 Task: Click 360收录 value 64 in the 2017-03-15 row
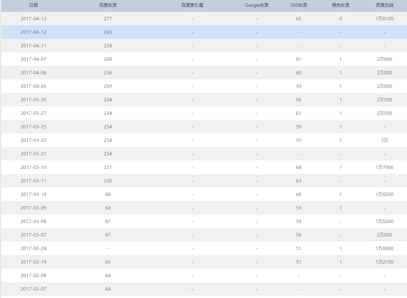pyautogui.click(x=299, y=167)
